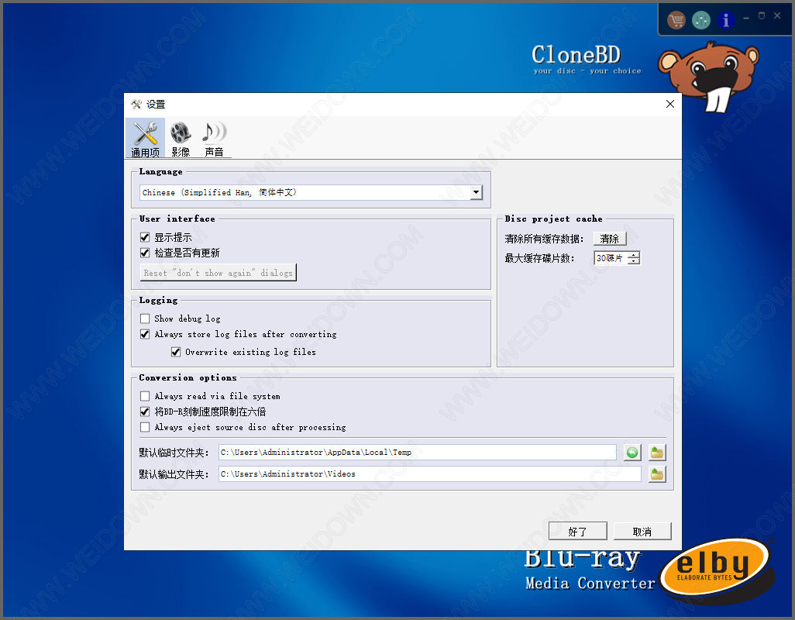Confirm settings with the 好了 button
The height and width of the screenshot is (620, 795).
(x=578, y=532)
